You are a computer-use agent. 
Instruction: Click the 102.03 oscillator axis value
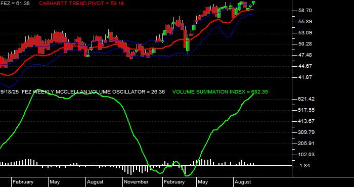click(x=306, y=155)
